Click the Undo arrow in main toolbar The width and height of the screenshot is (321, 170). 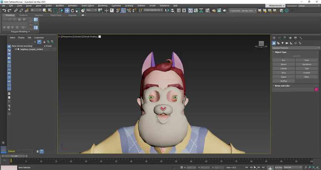pos(4,10)
